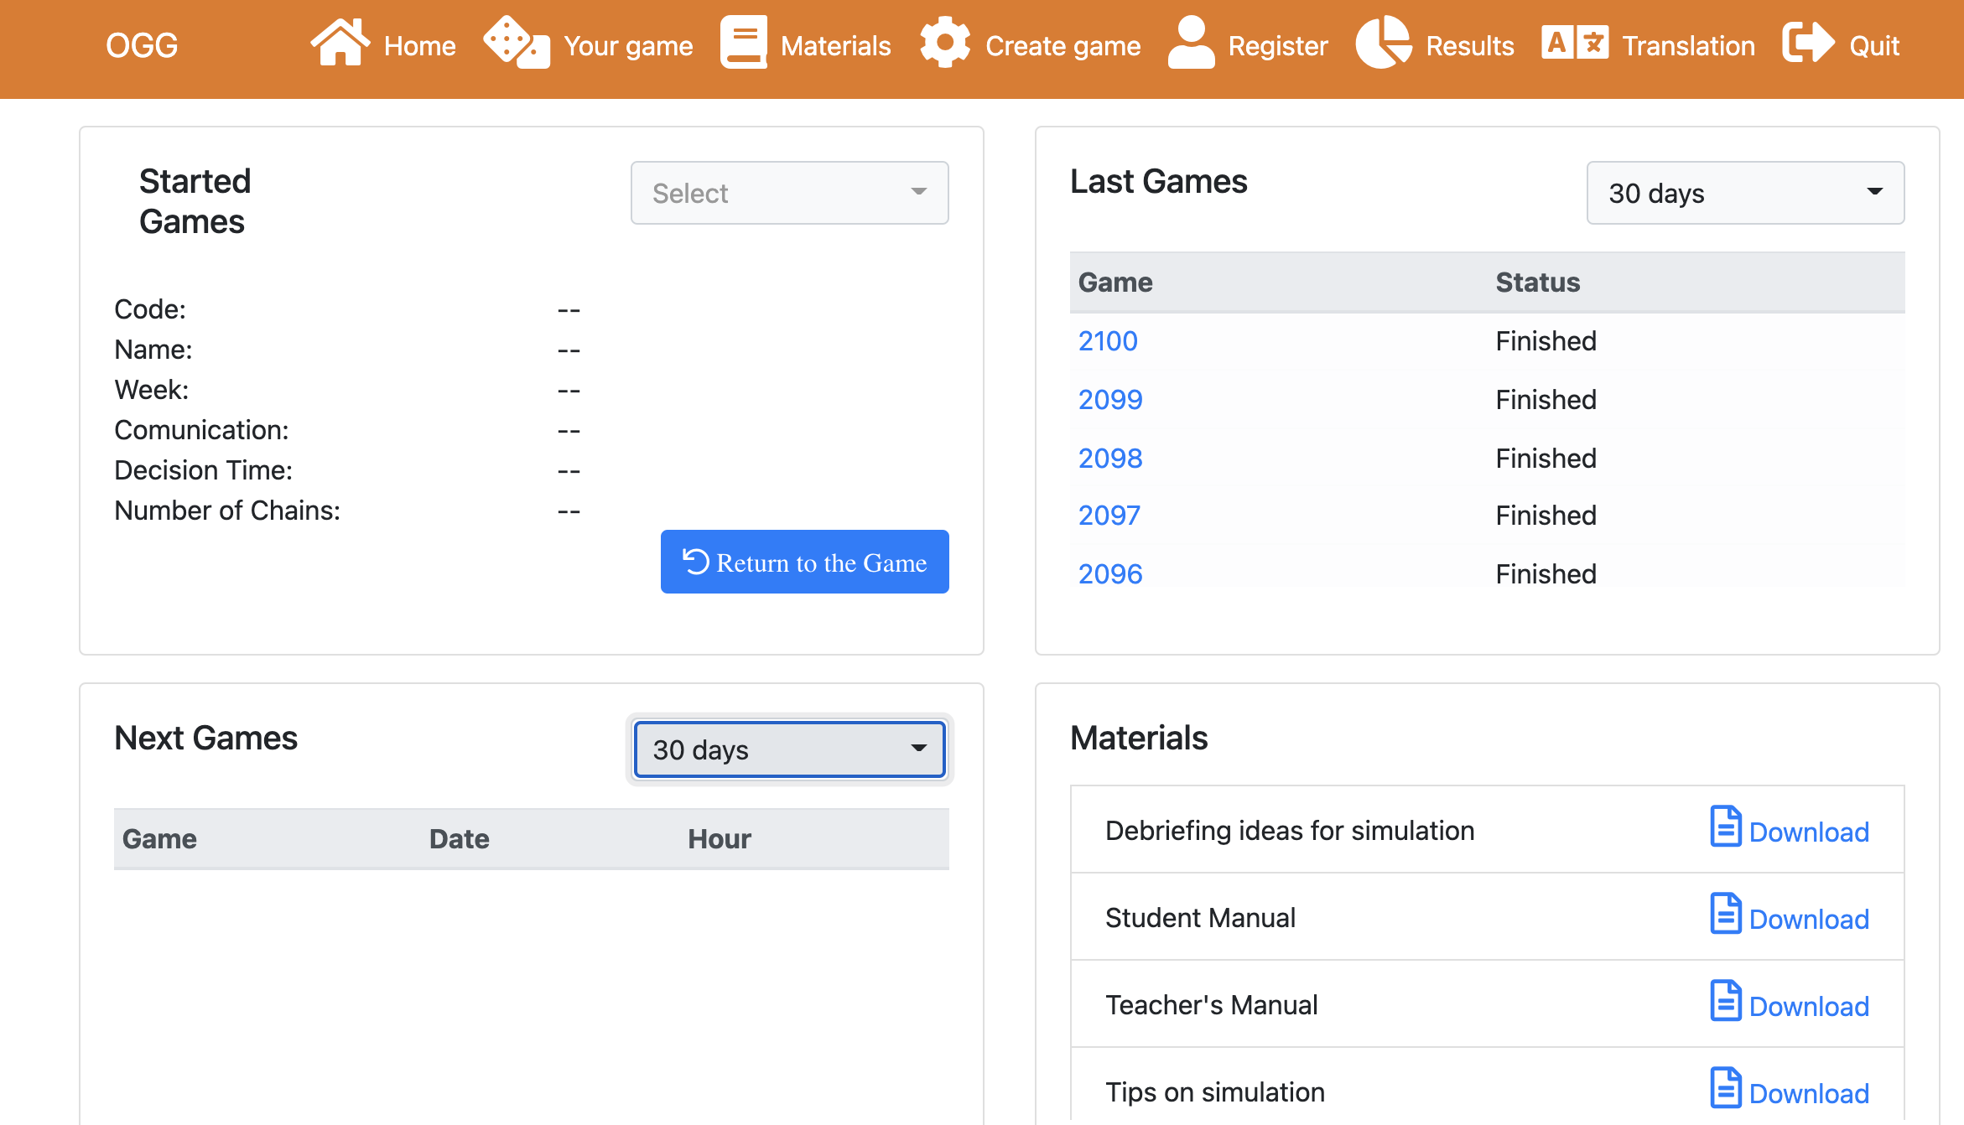Go to the Create game menu
Viewport: 1964px width, 1125px height.
[x=1062, y=46]
